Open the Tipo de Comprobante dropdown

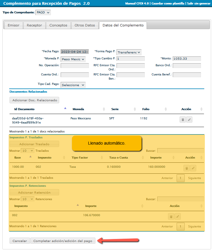coord(43,12)
